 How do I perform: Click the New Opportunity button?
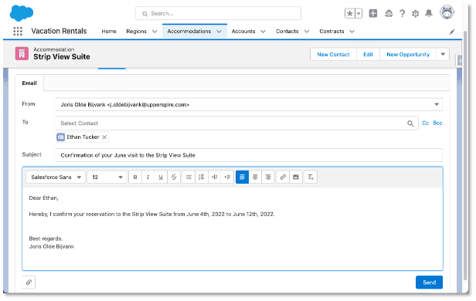tap(408, 54)
